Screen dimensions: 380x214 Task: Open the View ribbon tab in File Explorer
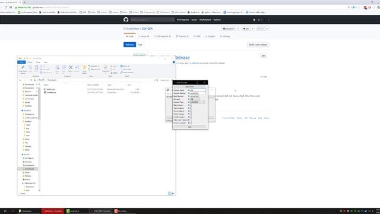tap(46, 62)
